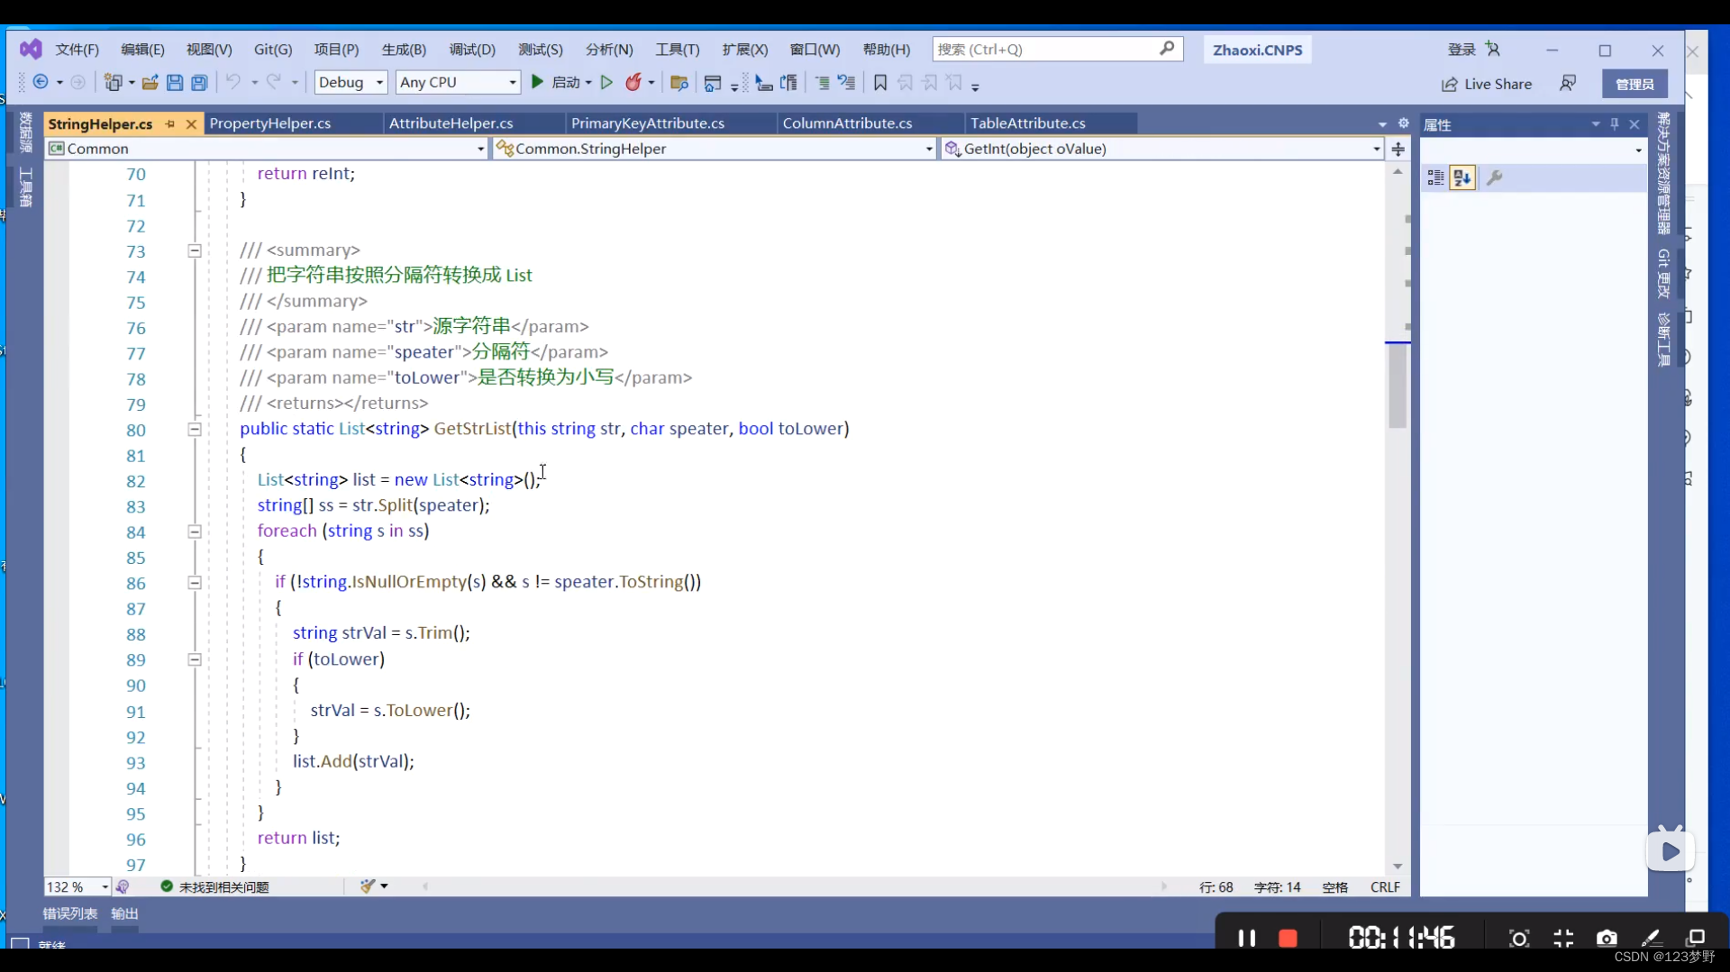Click the 管理员 button

coord(1634,84)
